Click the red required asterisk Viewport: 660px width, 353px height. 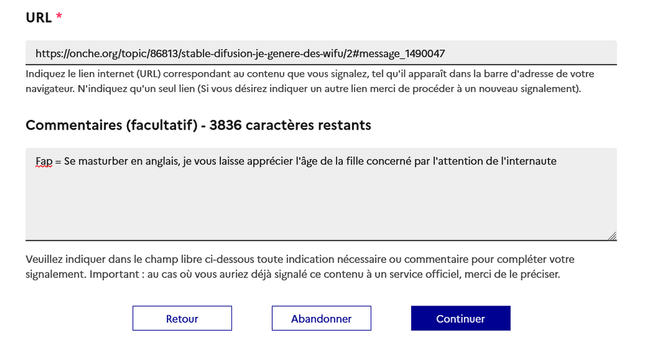59,18
